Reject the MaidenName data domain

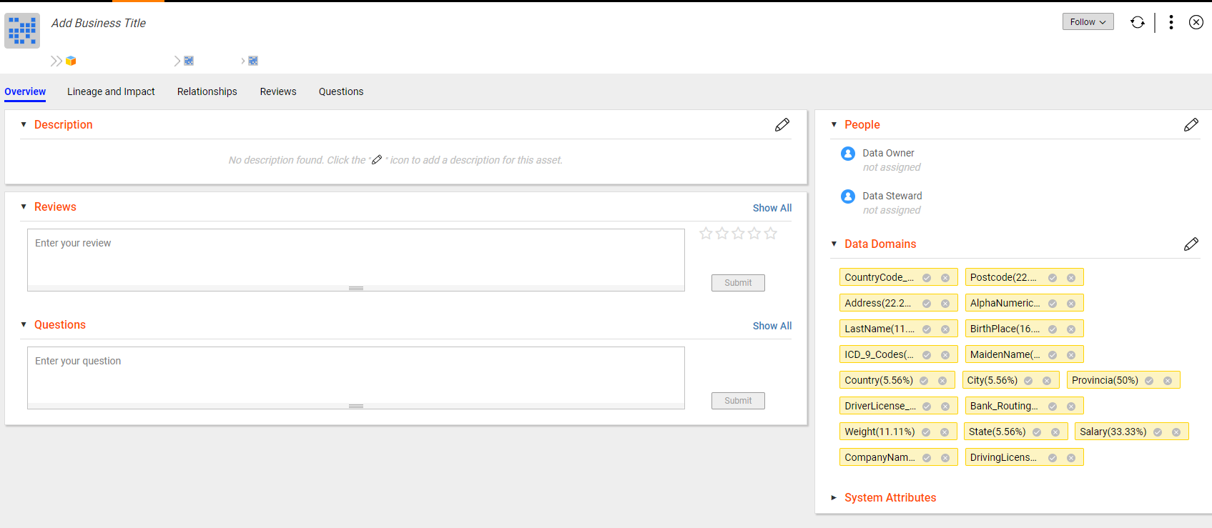[x=1071, y=355]
